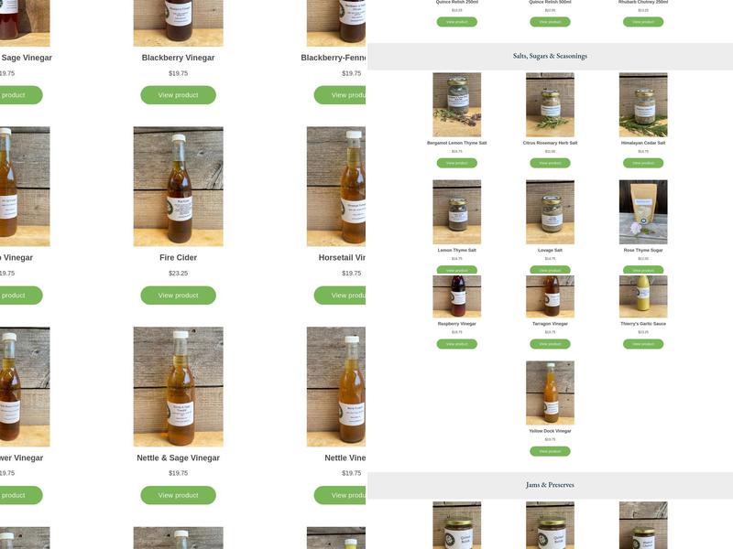Open the Yellow Dock Vinegar bottle thumbnail

[550, 393]
